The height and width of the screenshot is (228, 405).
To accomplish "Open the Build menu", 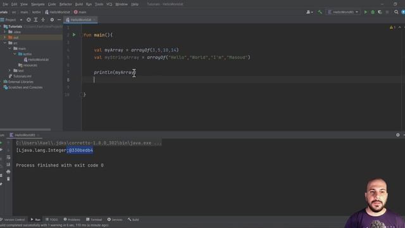I will [78, 4].
